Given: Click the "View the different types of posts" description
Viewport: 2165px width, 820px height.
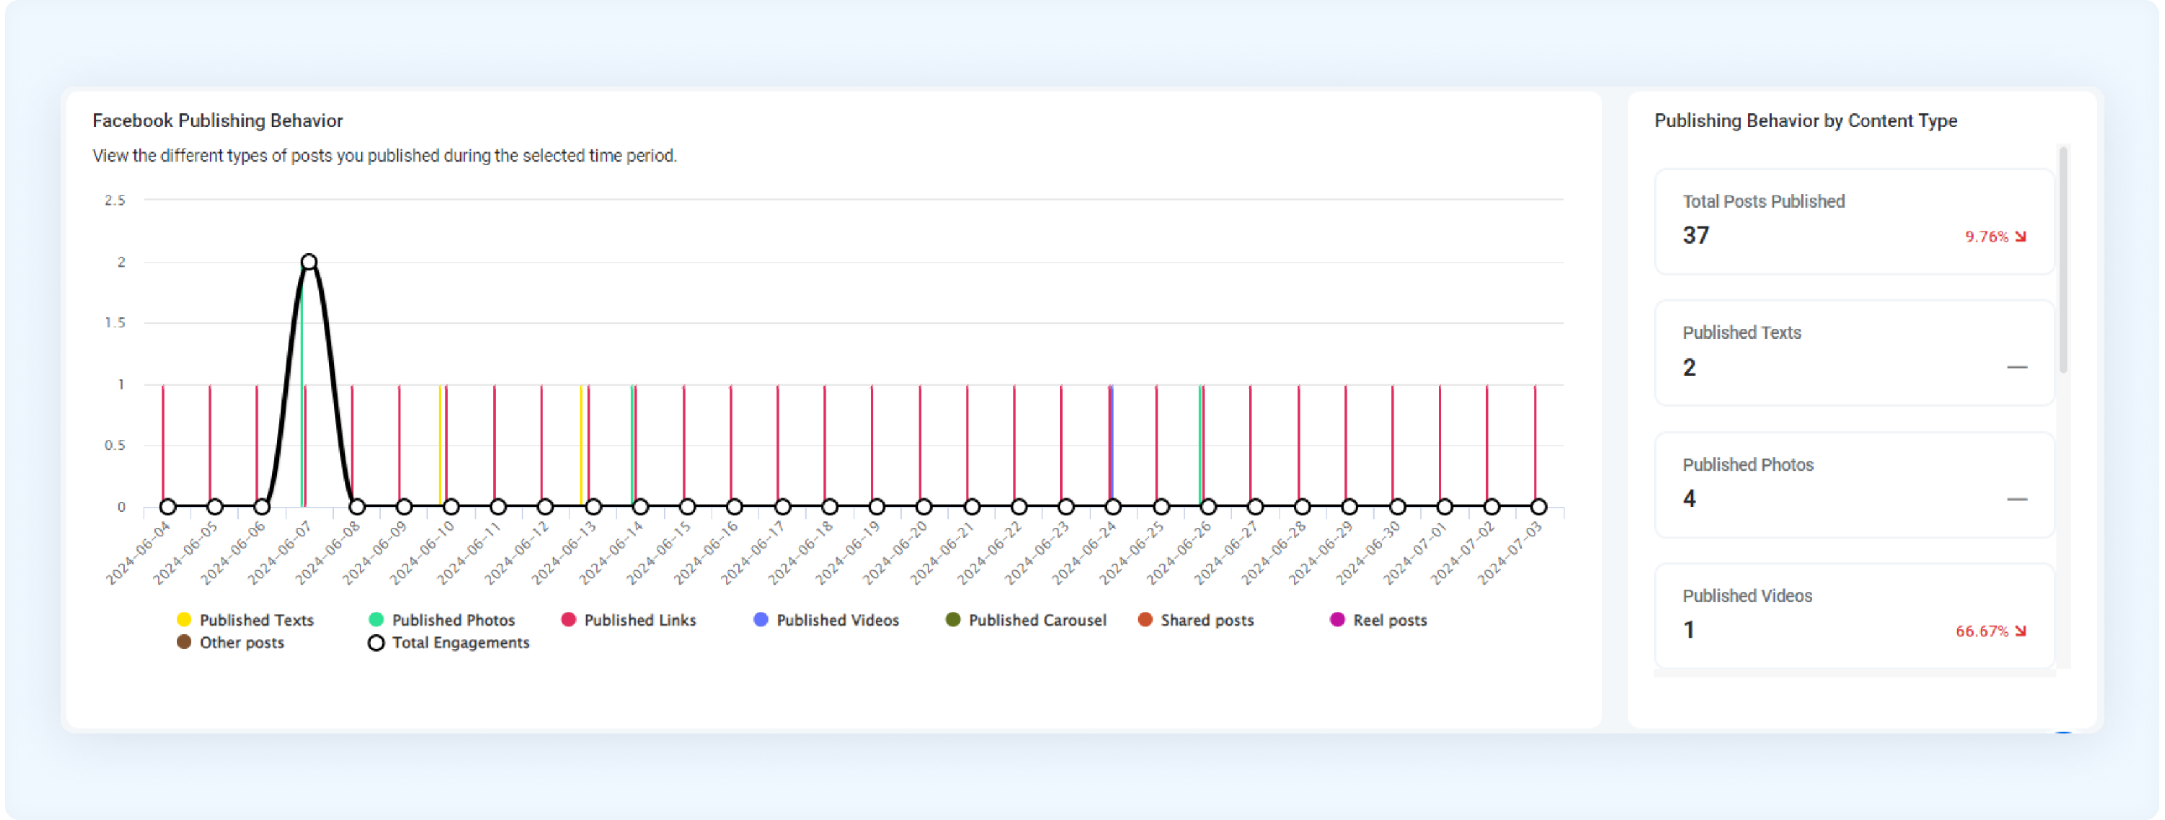Looking at the screenshot, I should [385, 156].
